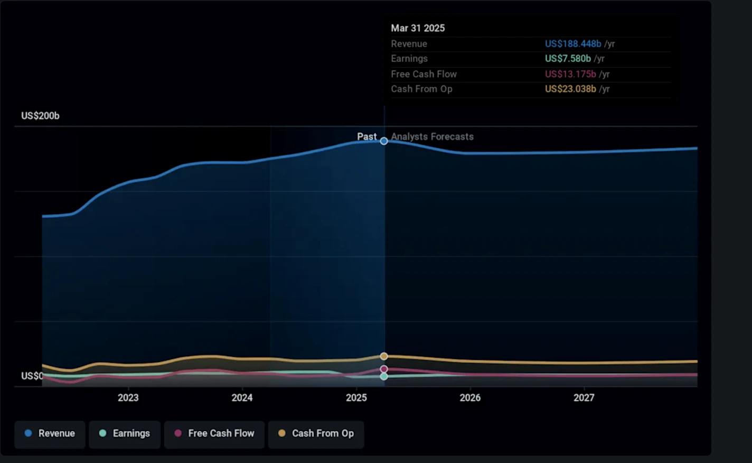
Task: Click the Revenue value US$188.448b in tooltip
Action: [x=573, y=44]
